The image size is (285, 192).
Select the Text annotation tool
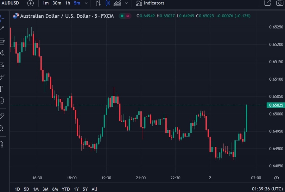coord(2,89)
